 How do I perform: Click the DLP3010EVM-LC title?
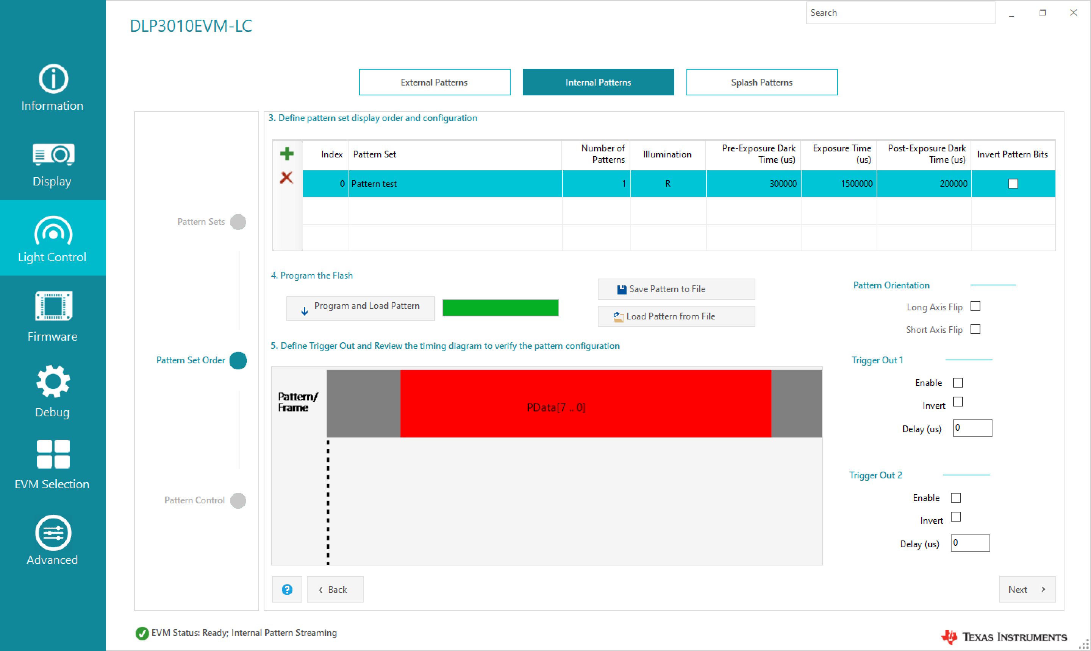pyautogui.click(x=191, y=26)
